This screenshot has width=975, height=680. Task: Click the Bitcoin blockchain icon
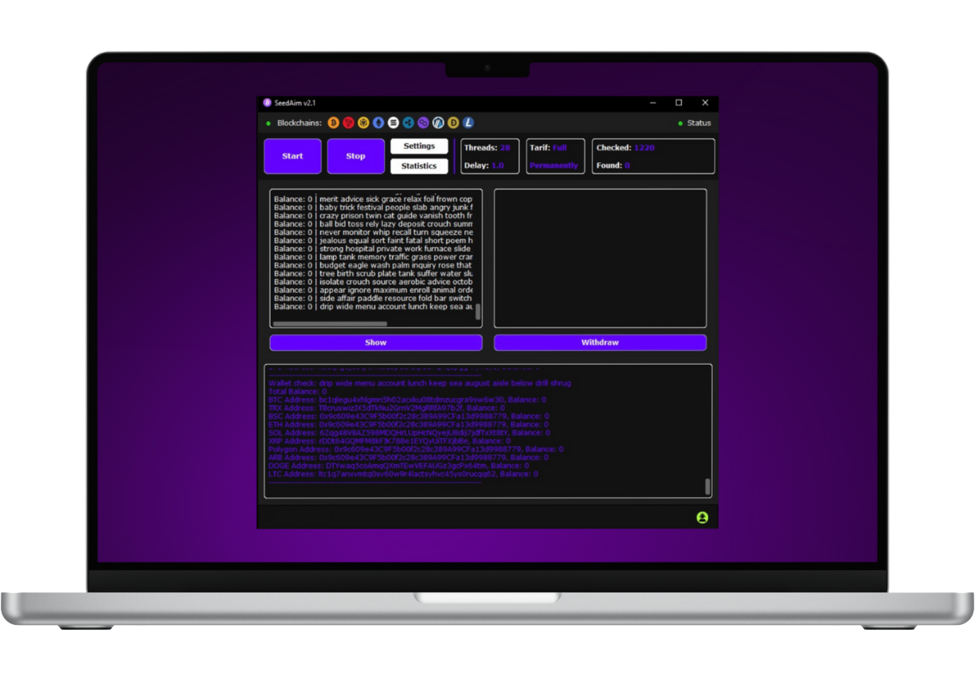point(333,123)
